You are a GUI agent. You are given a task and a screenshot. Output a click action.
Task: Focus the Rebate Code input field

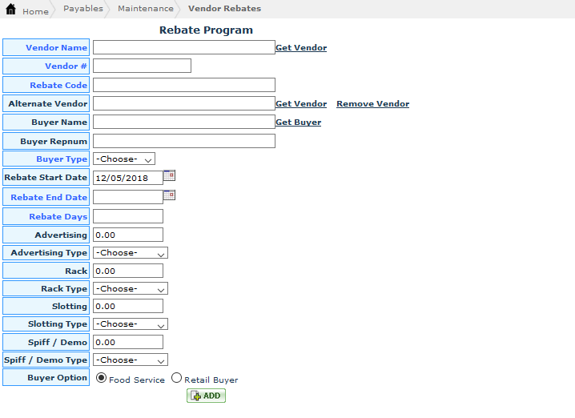point(184,85)
